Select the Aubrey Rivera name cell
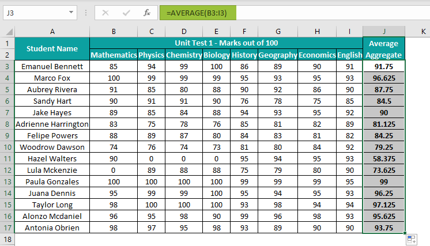This screenshot has height=246, width=430. (x=52, y=89)
